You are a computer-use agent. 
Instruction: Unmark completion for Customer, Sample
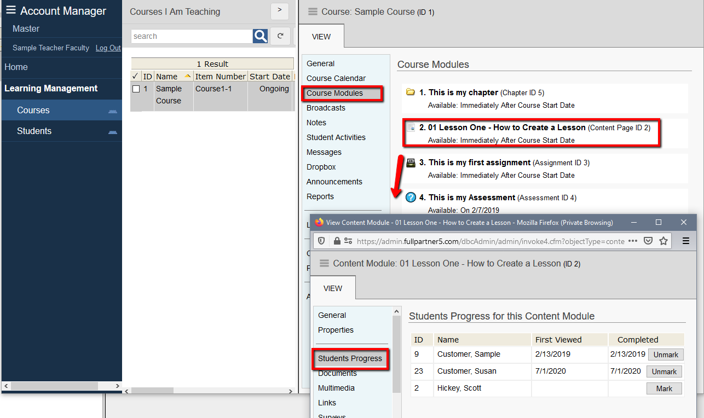click(666, 355)
